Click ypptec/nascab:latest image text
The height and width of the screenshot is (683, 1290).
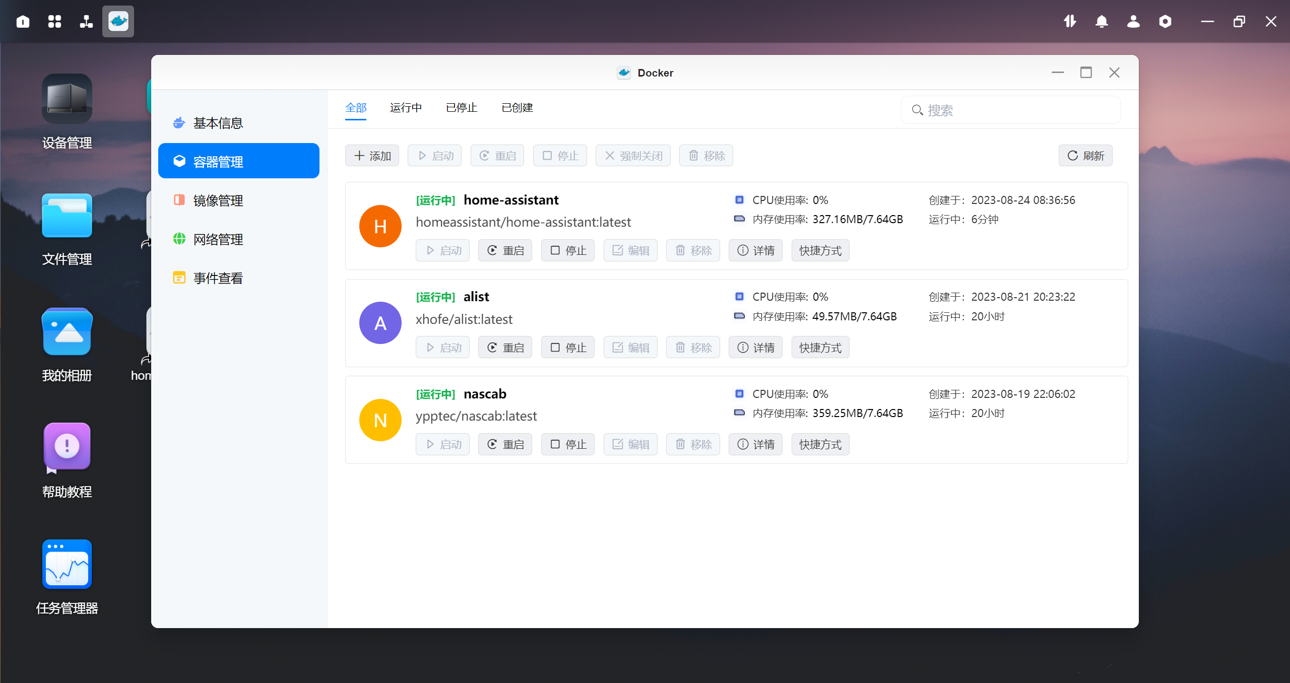[476, 416]
